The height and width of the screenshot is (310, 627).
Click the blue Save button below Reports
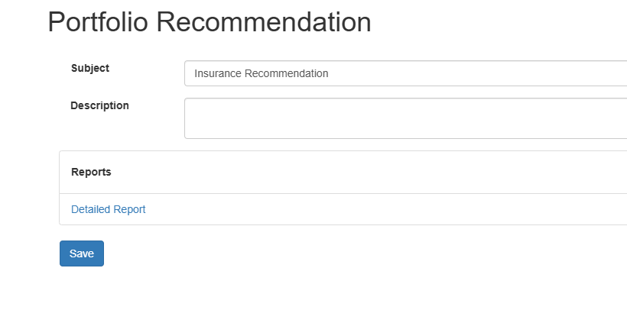coord(82,253)
